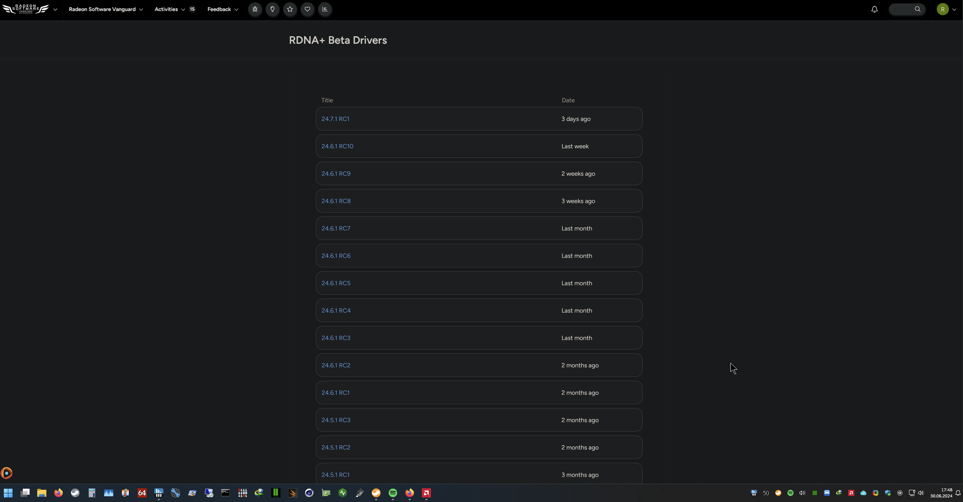Click the bar chart list icon
Image resolution: width=963 pixels, height=502 pixels.
(x=325, y=9)
